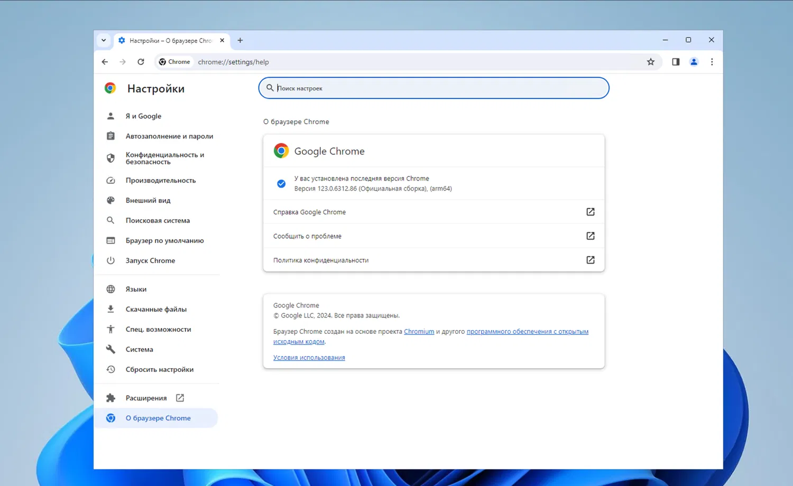The width and height of the screenshot is (793, 486).
Task: Open Производительность settings section
Action: (161, 180)
